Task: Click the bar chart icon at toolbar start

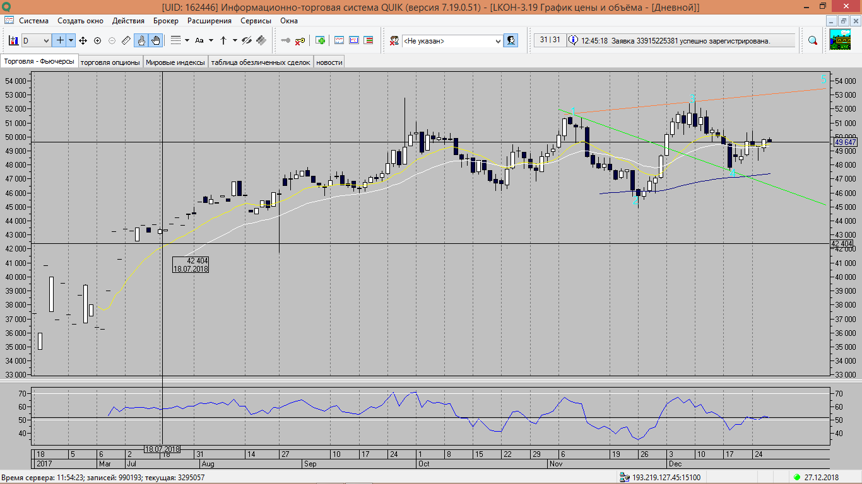Action: coord(13,41)
